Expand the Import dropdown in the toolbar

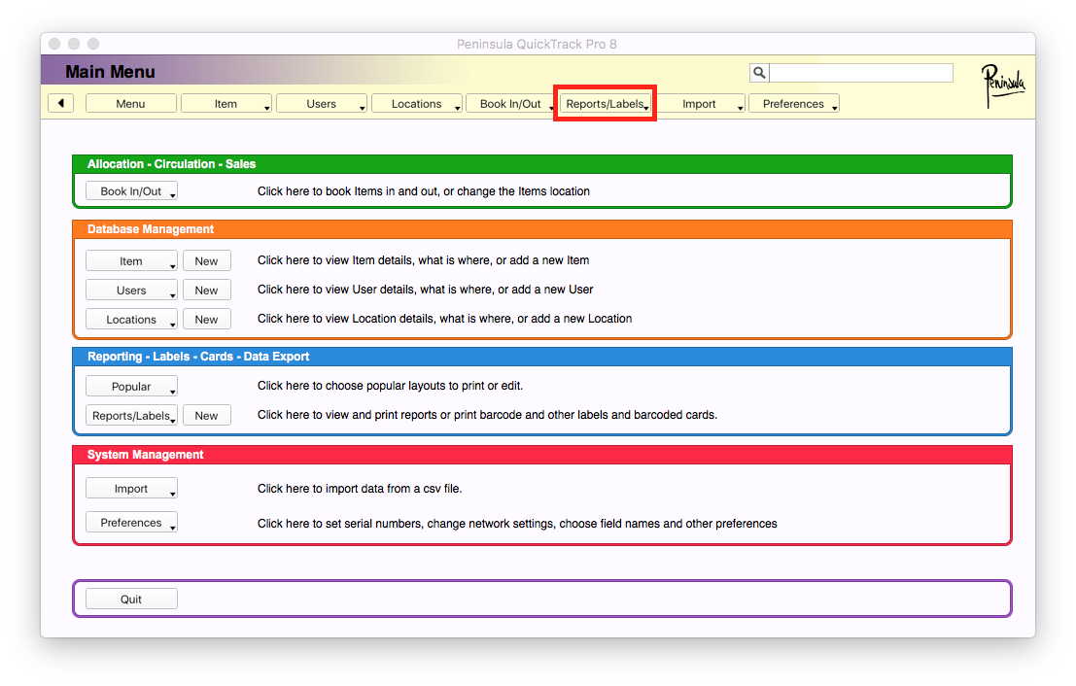[699, 104]
